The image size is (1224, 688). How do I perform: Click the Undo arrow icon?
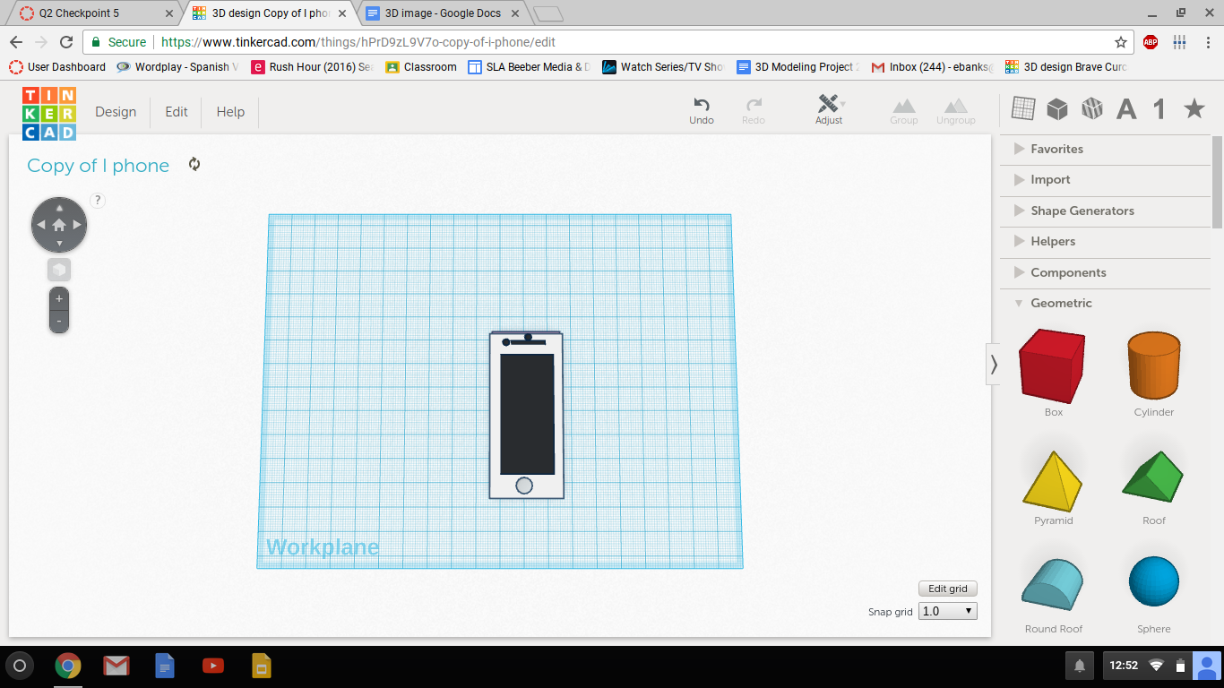click(702, 105)
